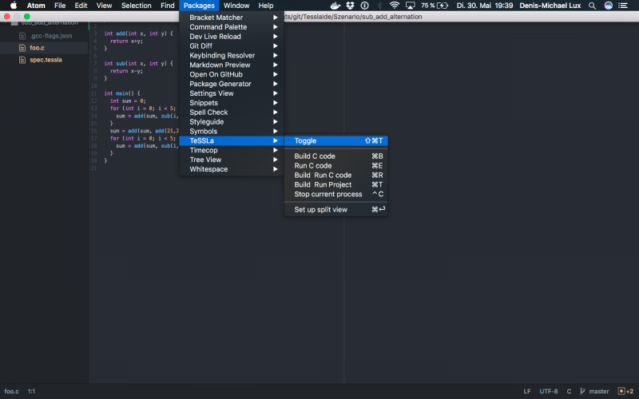Open the Dropbox menu bar icon
This screenshot has width=639, height=399.
350,6
